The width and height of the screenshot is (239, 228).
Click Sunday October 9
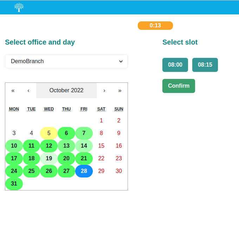coord(119,133)
